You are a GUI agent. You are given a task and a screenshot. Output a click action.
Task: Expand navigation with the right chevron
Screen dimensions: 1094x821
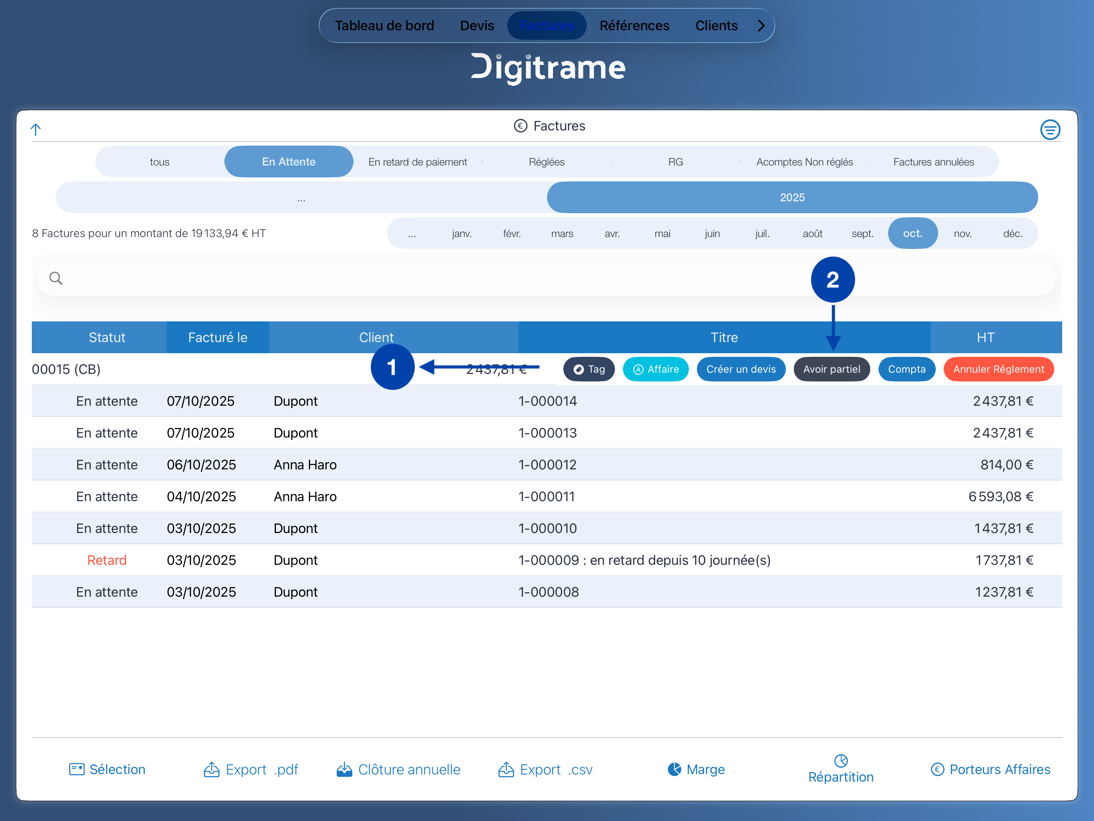coord(761,26)
